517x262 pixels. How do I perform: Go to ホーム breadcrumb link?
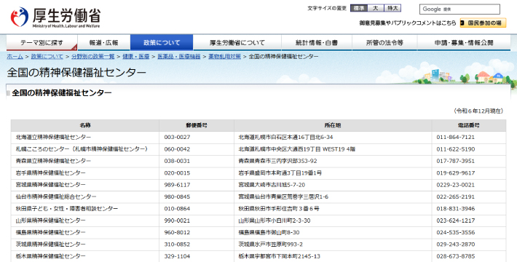tap(15, 56)
